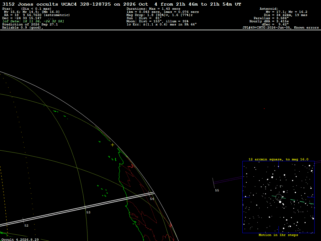Click the Mag Drop values line
Image resolution: width=321 pixels, height=241 pixels.
160,15
